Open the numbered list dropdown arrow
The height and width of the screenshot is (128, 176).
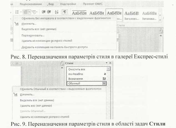click(29, 12)
